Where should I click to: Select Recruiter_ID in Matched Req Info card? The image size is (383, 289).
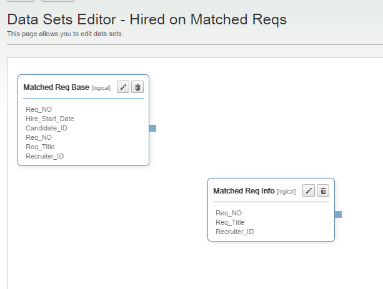coord(234,232)
